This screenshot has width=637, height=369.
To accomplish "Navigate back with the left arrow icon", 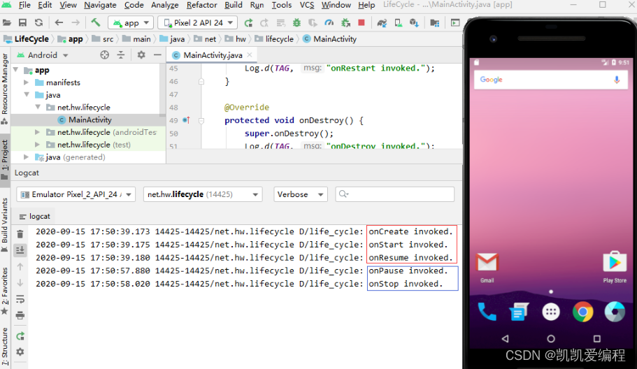I will 59,23.
